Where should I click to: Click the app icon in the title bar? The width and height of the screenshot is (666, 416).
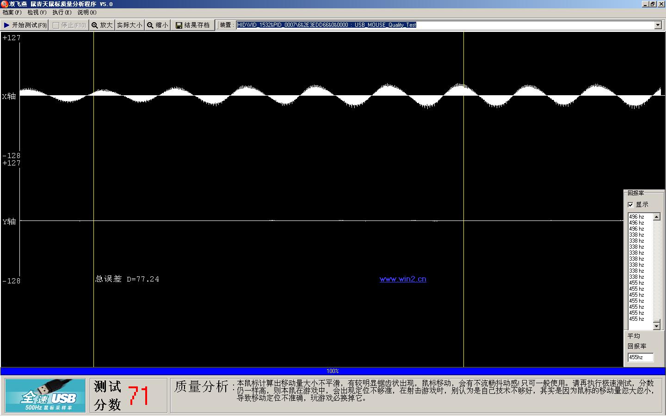tap(4, 4)
